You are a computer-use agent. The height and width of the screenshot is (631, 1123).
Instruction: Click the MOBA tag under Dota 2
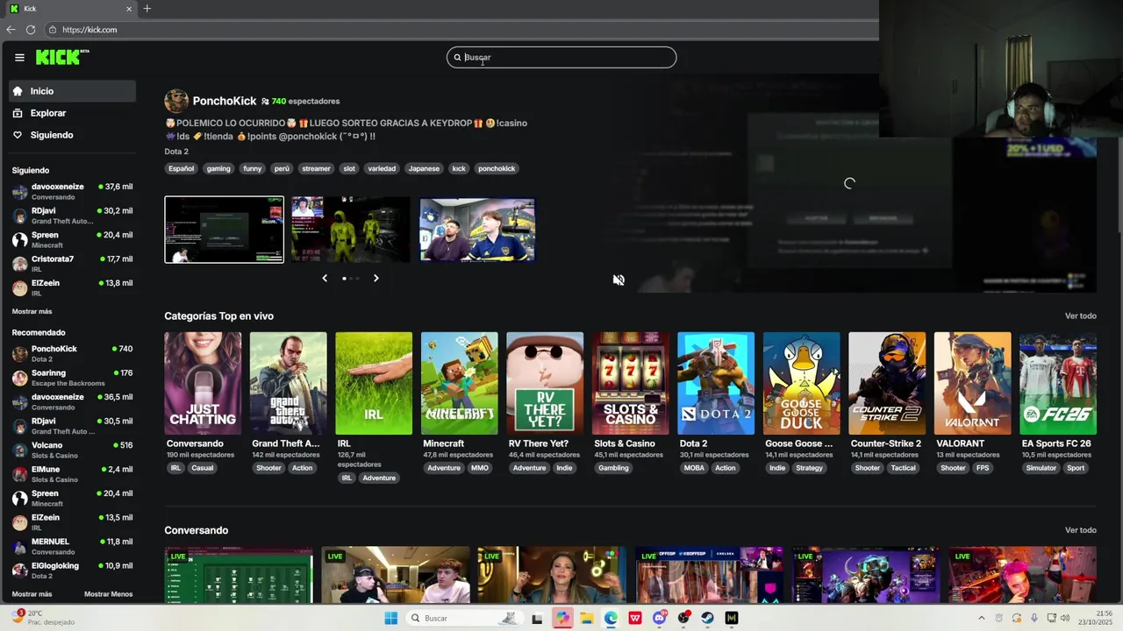point(694,468)
